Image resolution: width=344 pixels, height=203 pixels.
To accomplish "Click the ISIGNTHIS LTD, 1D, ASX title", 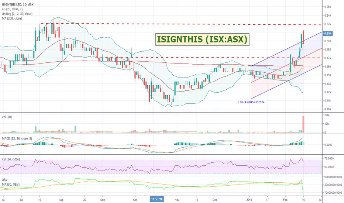I will tap(18, 4).
